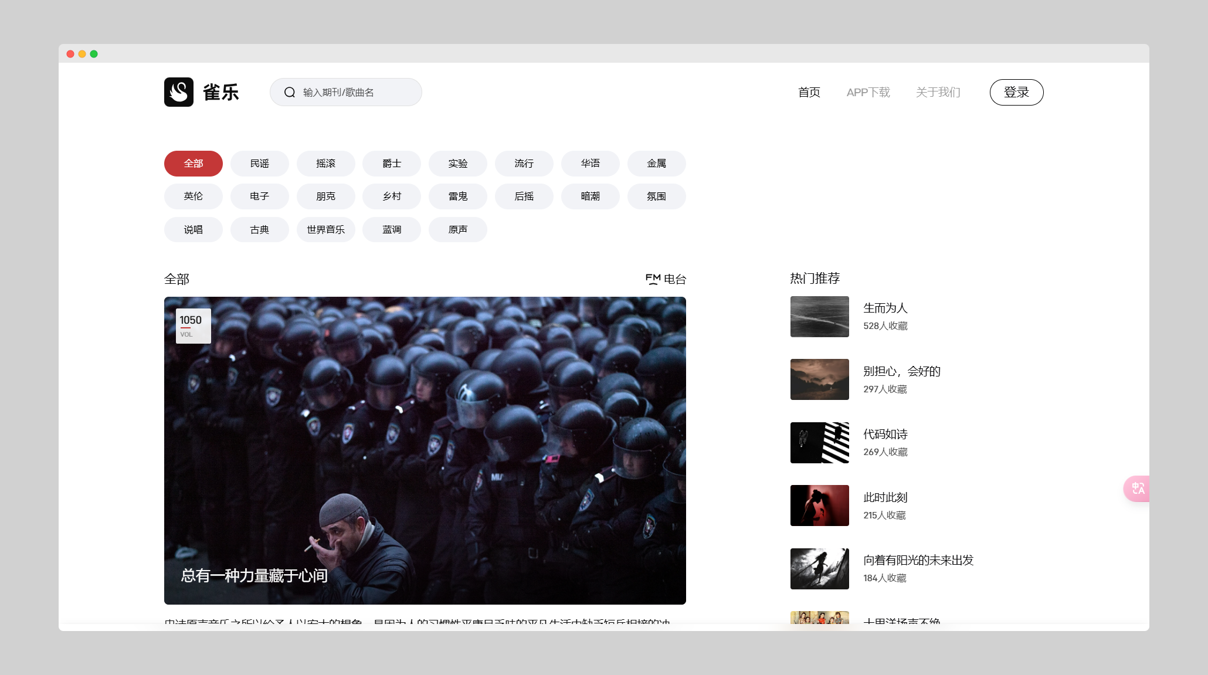Open the 代码如诗 title link
Viewport: 1208px width, 675px height.
(x=885, y=434)
